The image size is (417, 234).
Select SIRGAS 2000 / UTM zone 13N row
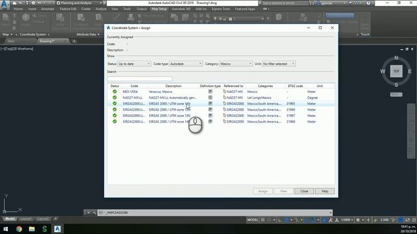(x=222, y=116)
